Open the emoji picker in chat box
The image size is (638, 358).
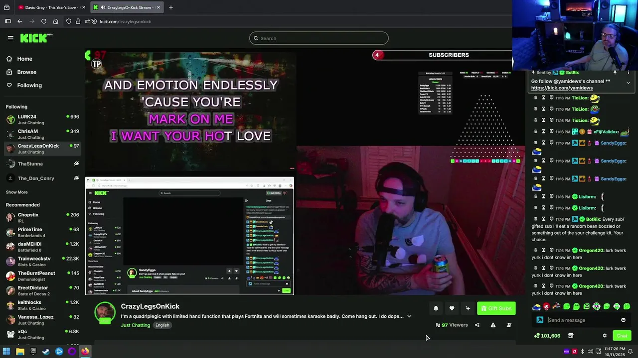click(x=623, y=320)
